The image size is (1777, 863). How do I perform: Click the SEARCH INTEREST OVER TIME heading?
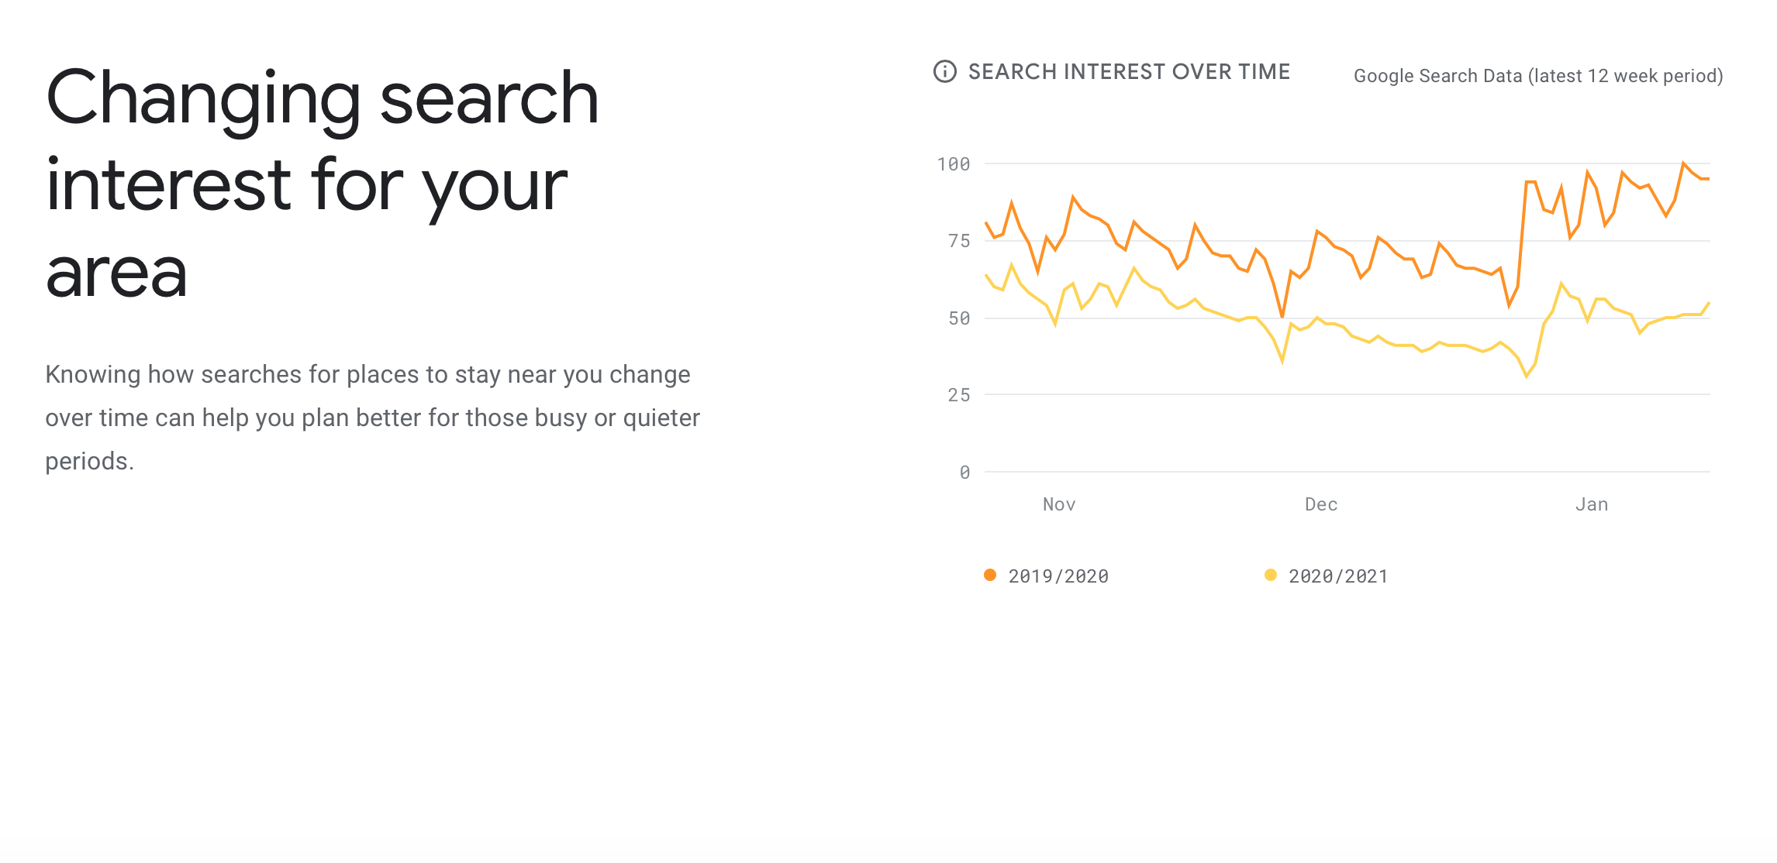pyautogui.click(x=1129, y=72)
